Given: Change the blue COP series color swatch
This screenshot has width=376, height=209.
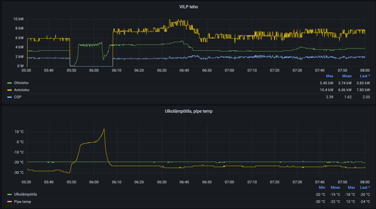Looking at the screenshot, I should point(9,97).
